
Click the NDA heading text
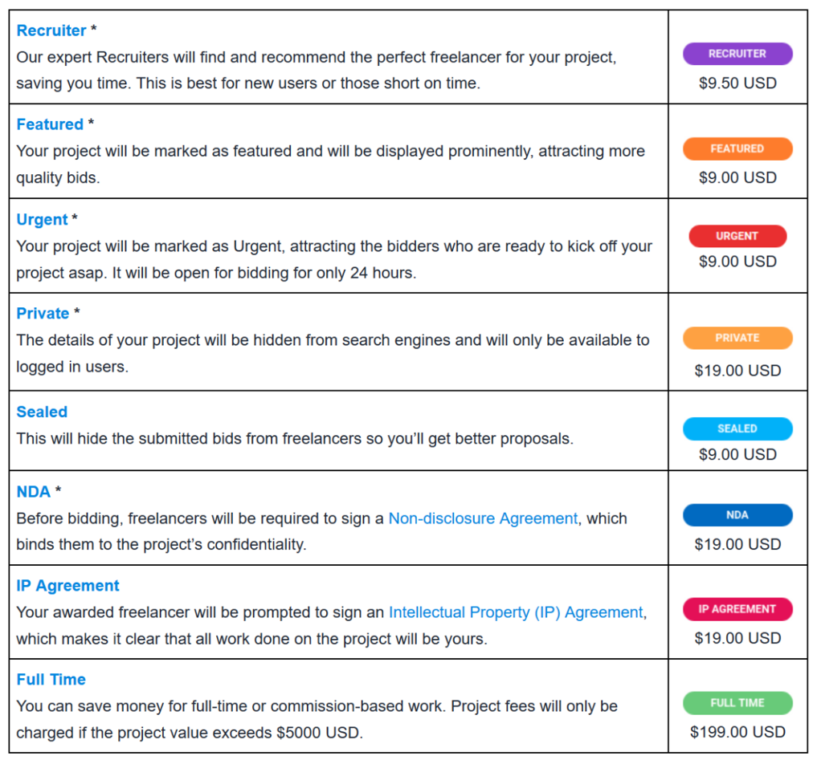coord(33,492)
